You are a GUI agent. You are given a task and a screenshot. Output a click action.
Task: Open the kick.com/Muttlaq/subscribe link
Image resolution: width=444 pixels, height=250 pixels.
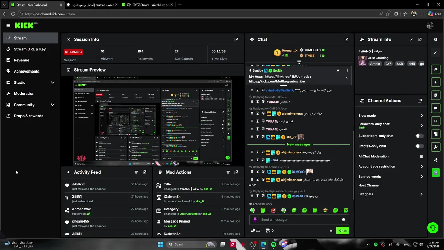click(277, 81)
